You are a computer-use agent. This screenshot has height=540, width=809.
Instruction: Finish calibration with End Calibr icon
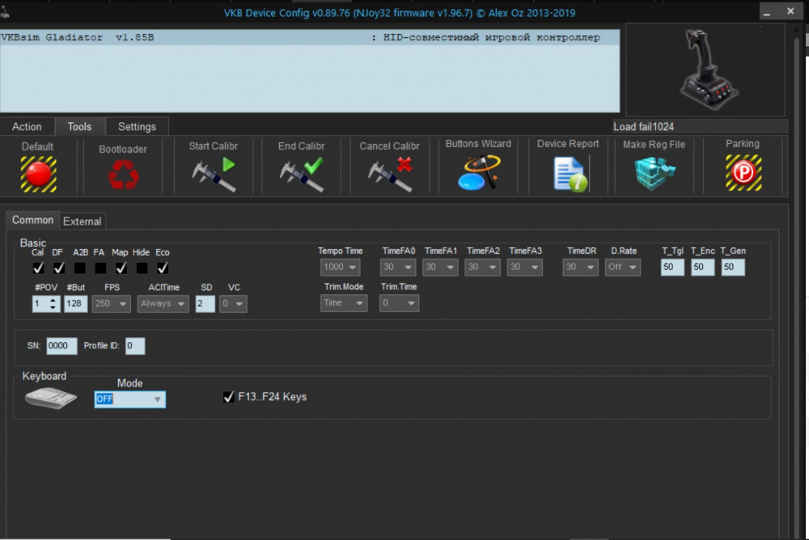(302, 175)
